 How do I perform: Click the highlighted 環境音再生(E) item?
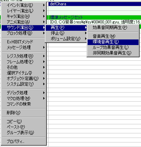(113, 42)
